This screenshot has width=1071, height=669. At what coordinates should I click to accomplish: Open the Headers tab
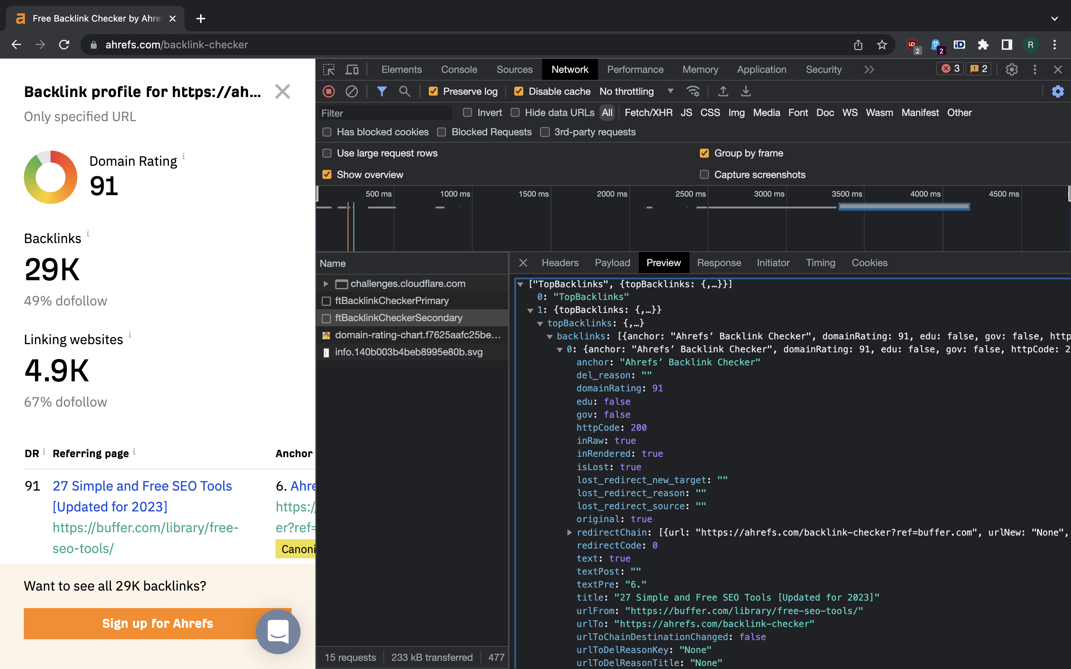pyautogui.click(x=560, y=263)
